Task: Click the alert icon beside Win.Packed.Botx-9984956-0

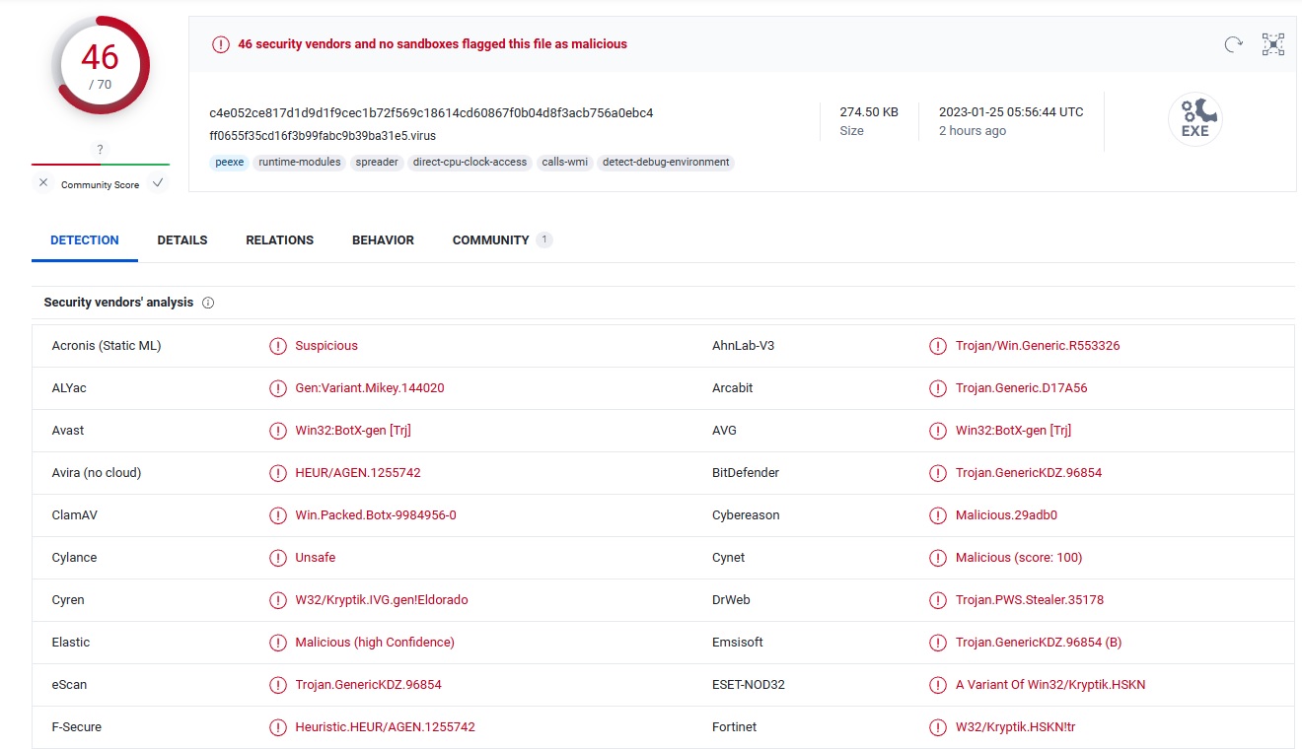Action: tap(278, 515)
